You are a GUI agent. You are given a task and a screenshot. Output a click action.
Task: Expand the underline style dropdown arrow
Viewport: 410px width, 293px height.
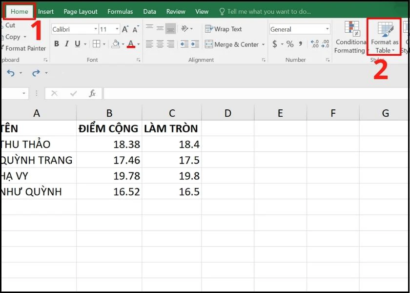(x=85, y=44)
